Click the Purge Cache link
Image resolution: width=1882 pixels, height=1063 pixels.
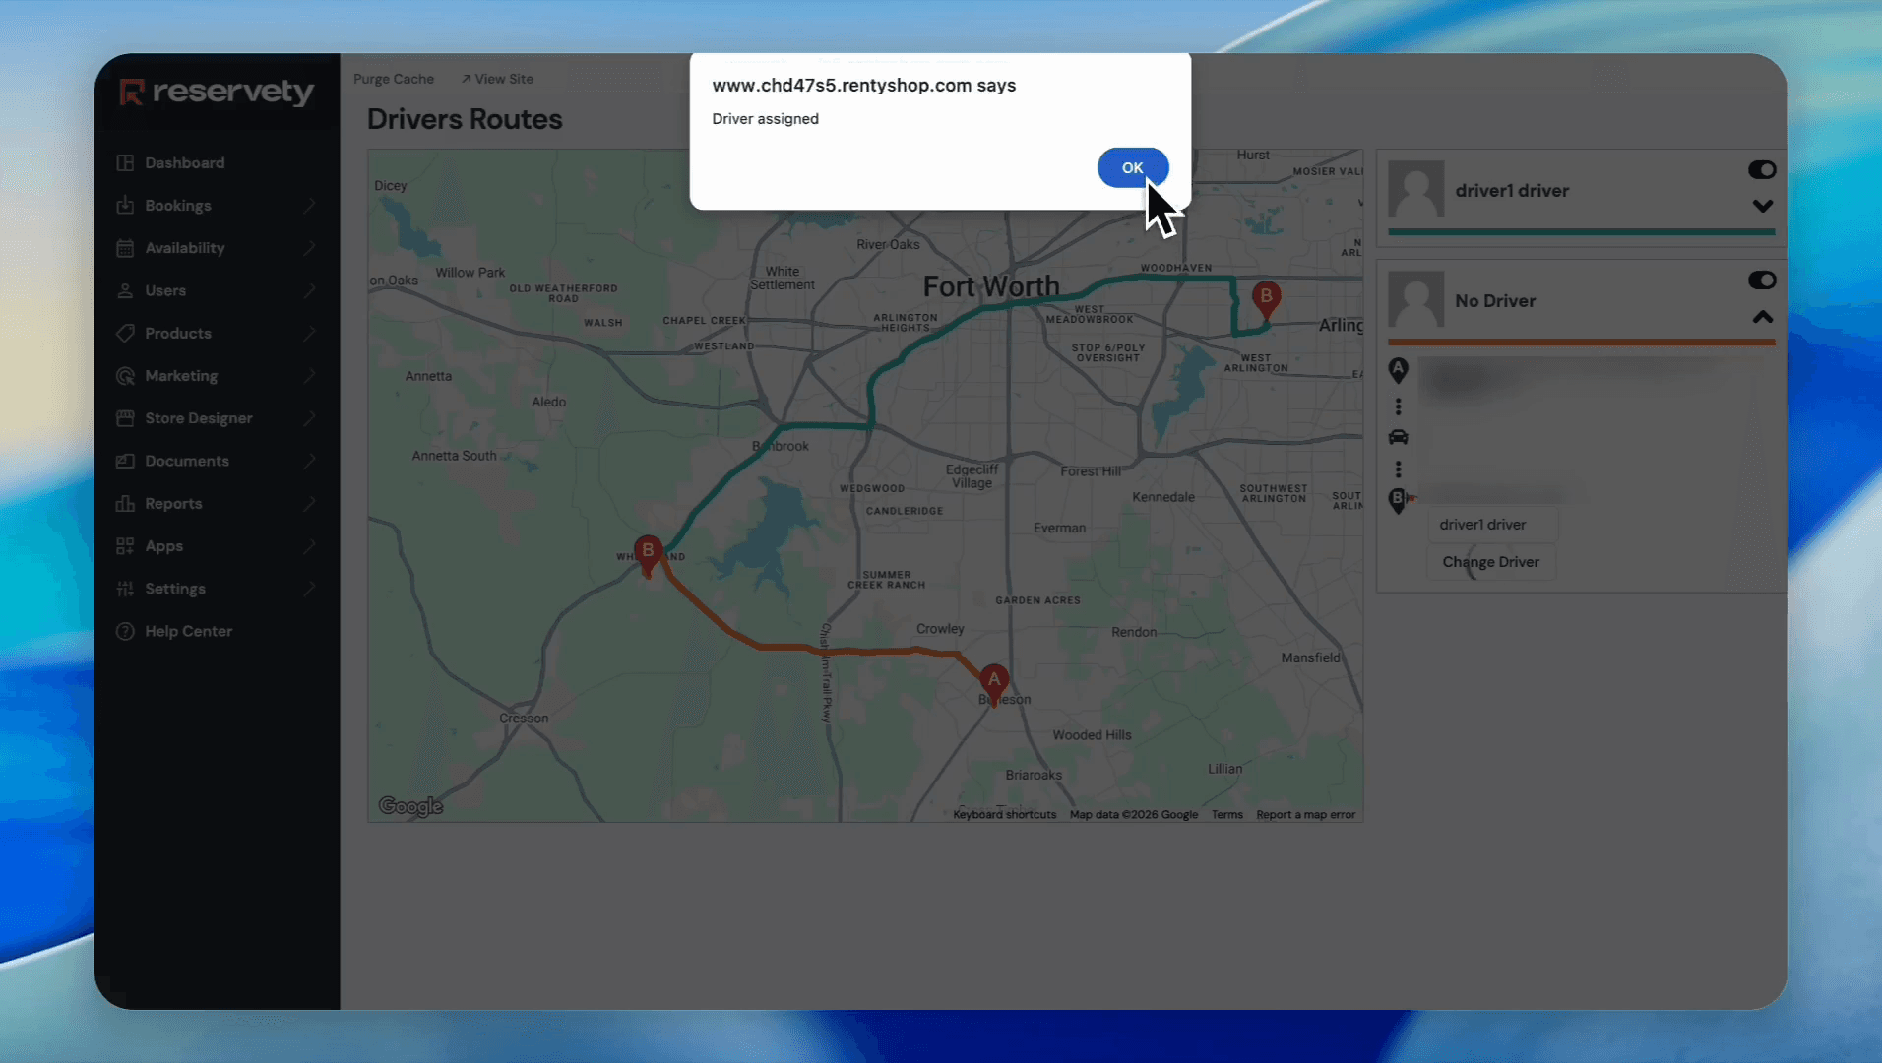(x=394, y=79)
